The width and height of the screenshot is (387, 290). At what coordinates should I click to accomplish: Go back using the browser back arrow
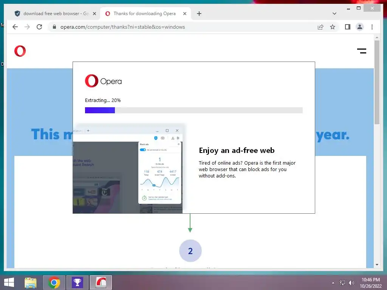15,27
